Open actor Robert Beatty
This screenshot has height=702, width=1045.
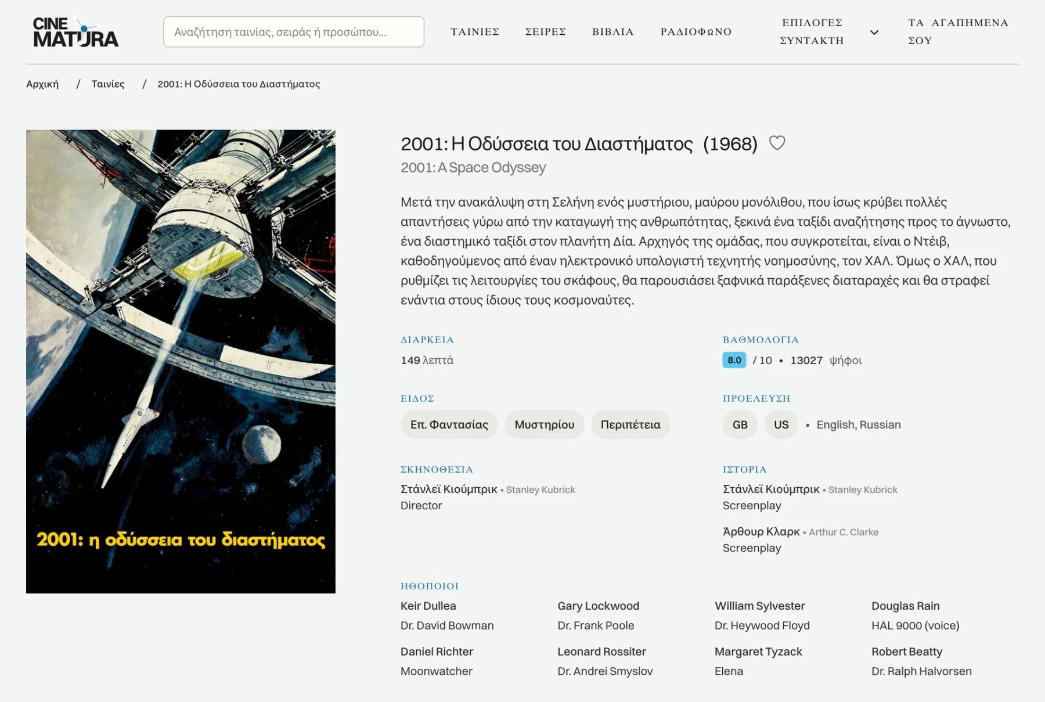(907, 651)
